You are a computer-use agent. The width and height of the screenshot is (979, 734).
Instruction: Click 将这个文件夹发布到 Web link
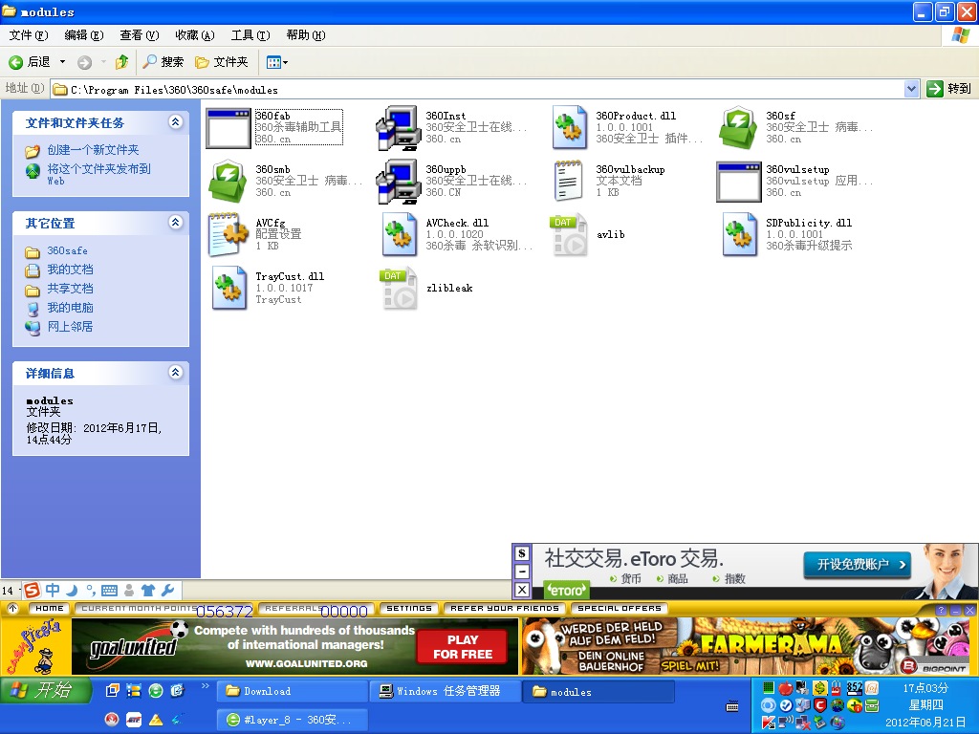click(98, 174)
